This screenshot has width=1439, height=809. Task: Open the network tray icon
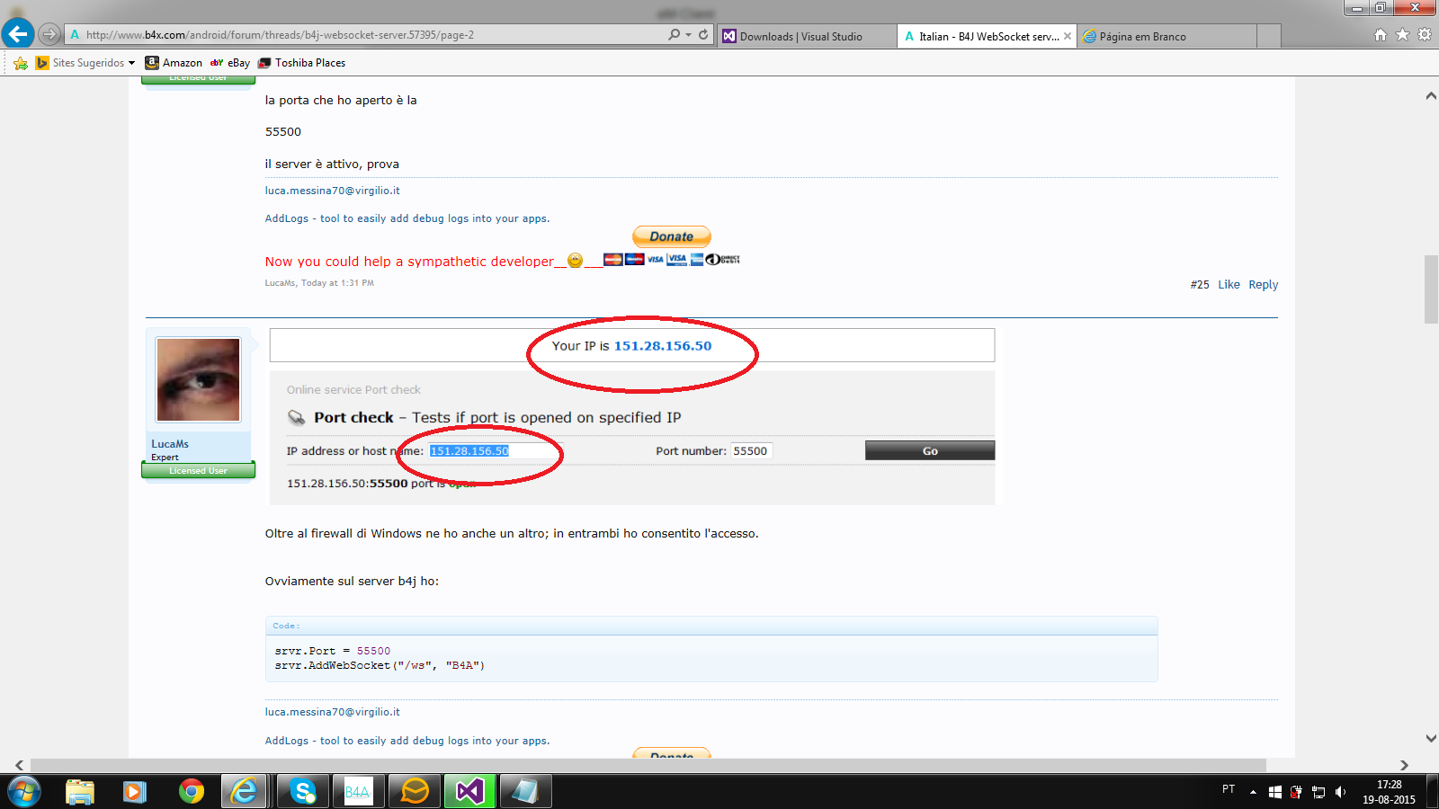(1318, 792)
